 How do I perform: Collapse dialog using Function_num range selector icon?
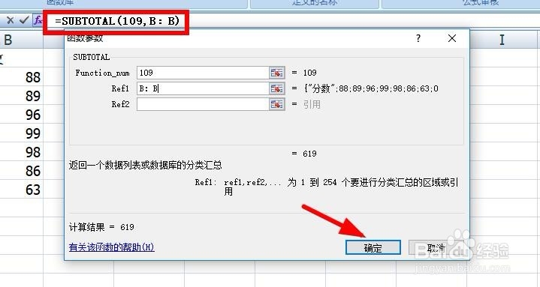(x=276, y=73)
